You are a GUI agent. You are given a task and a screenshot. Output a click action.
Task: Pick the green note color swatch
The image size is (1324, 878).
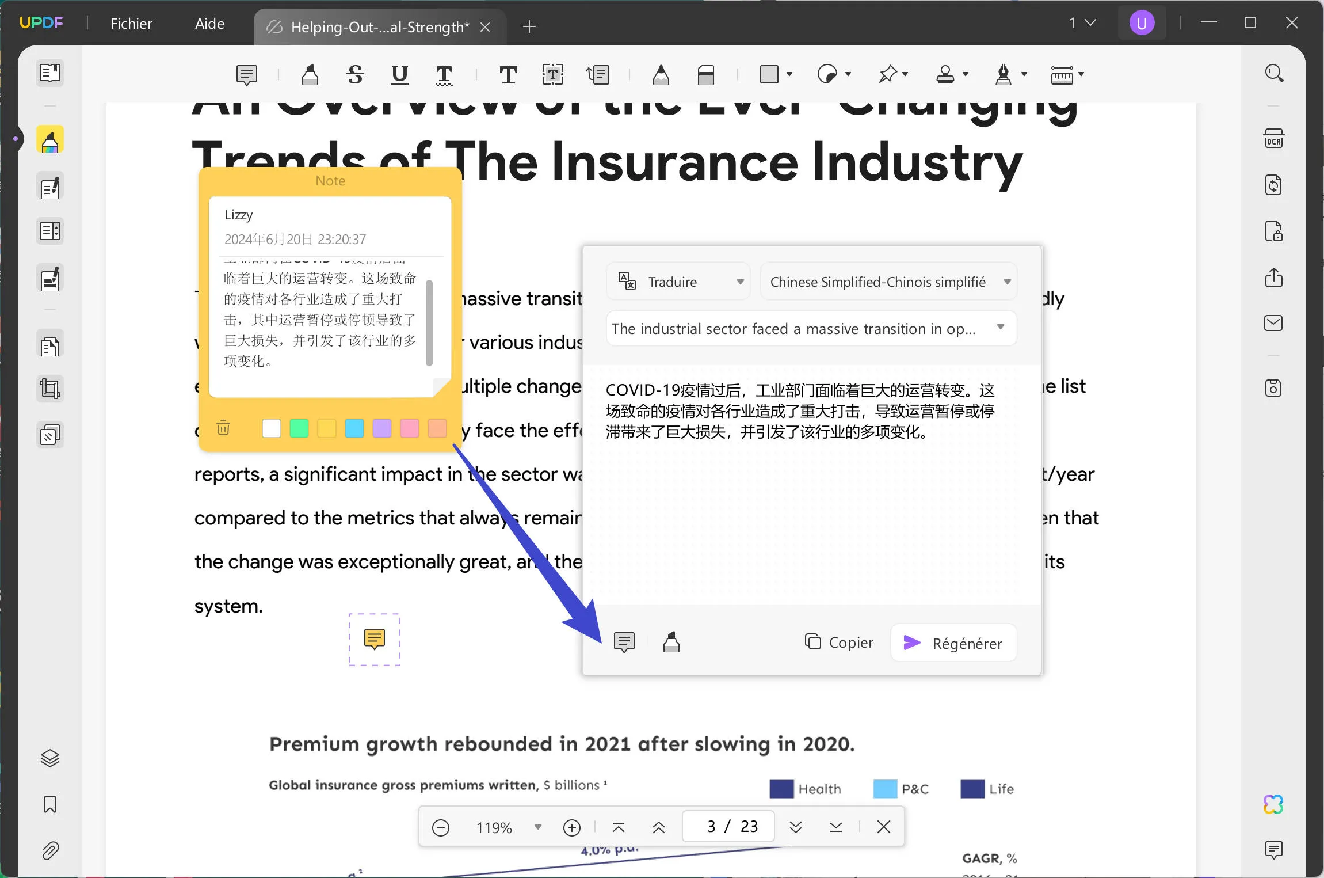(299, 428)
